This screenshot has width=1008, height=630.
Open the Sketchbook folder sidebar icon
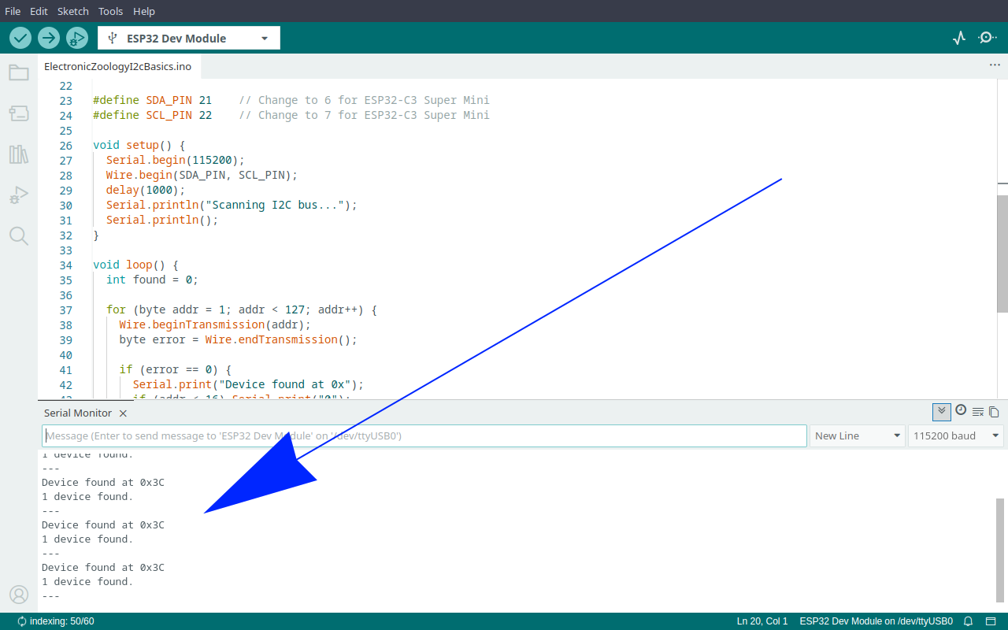[19, 72]
